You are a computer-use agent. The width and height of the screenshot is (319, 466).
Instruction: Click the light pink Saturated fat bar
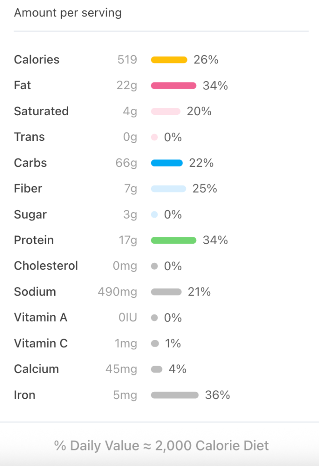[166, 112]
